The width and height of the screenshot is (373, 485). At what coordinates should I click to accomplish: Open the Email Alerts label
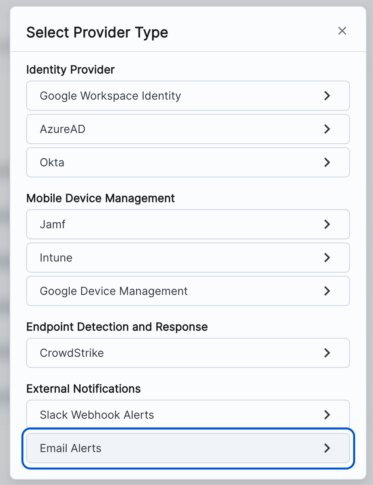pos(71,448)
